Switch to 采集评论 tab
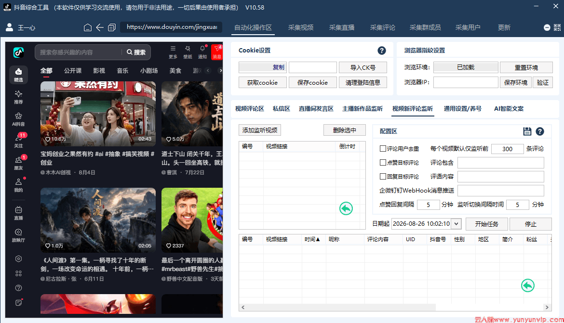The height and width of the screenshot is (323, 564). pos(383,27)
